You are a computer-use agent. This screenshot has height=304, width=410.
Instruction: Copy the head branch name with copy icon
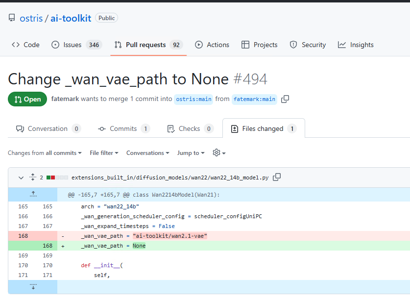coord(285,99)
